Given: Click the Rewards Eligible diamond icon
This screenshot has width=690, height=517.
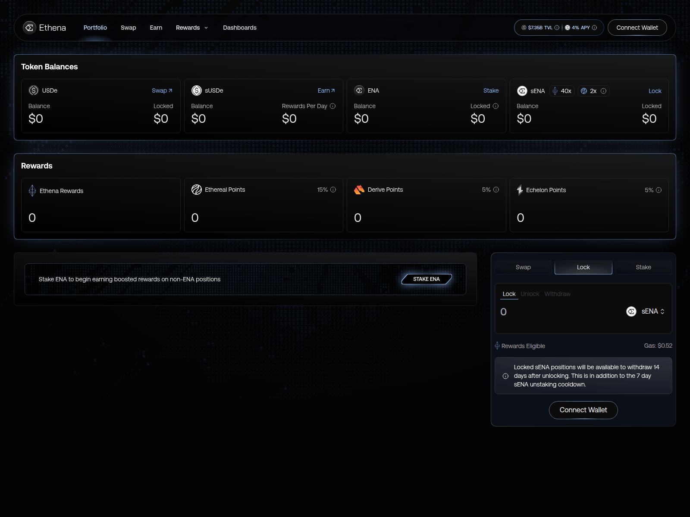Looking at the screenshot, I should tap(497, 346).
